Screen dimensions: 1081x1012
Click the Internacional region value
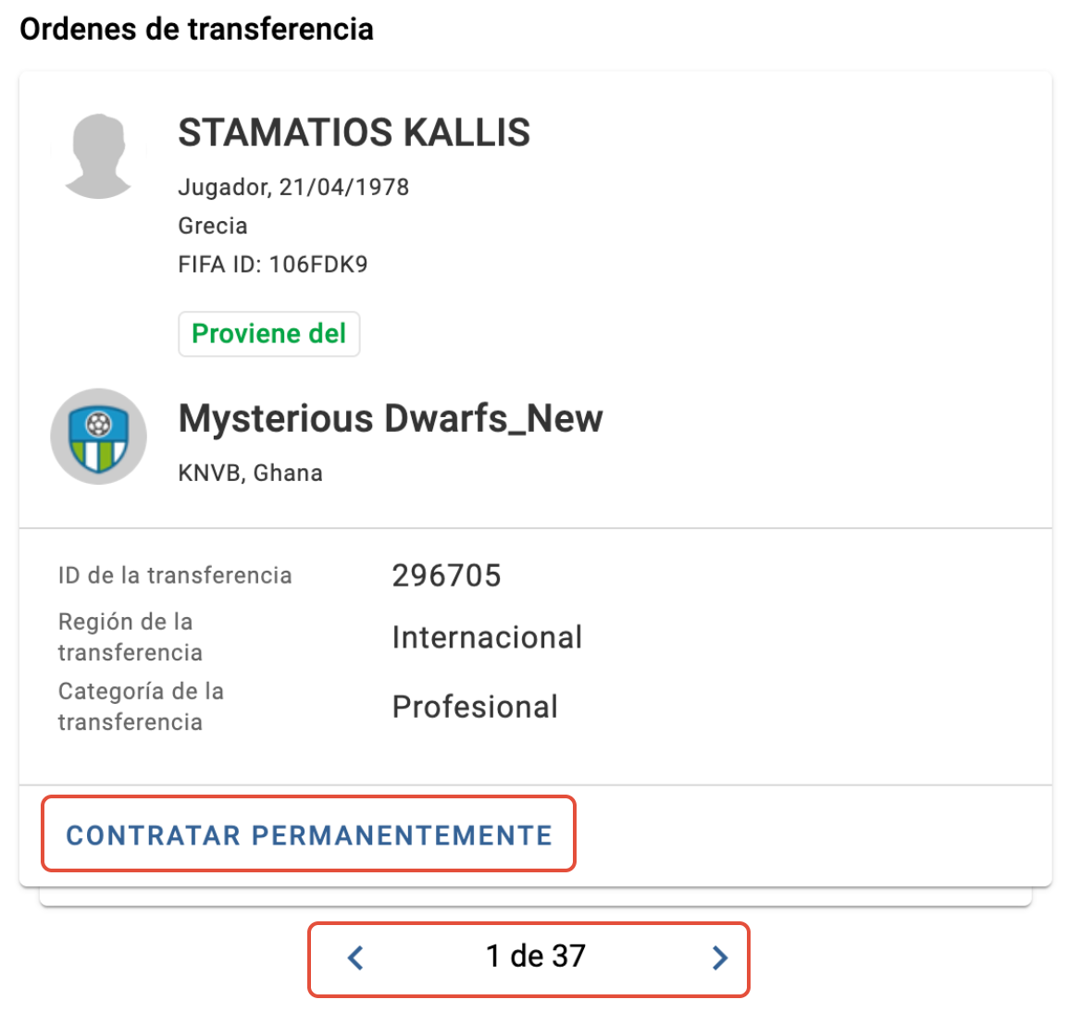tap(488, 637)
